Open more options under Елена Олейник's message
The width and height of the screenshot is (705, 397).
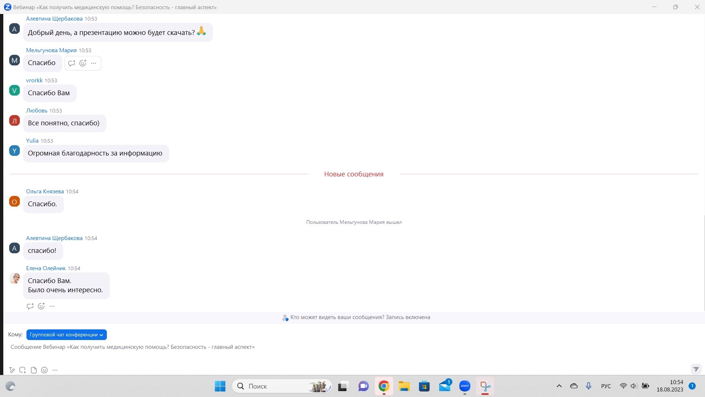(x=52, y=306)
